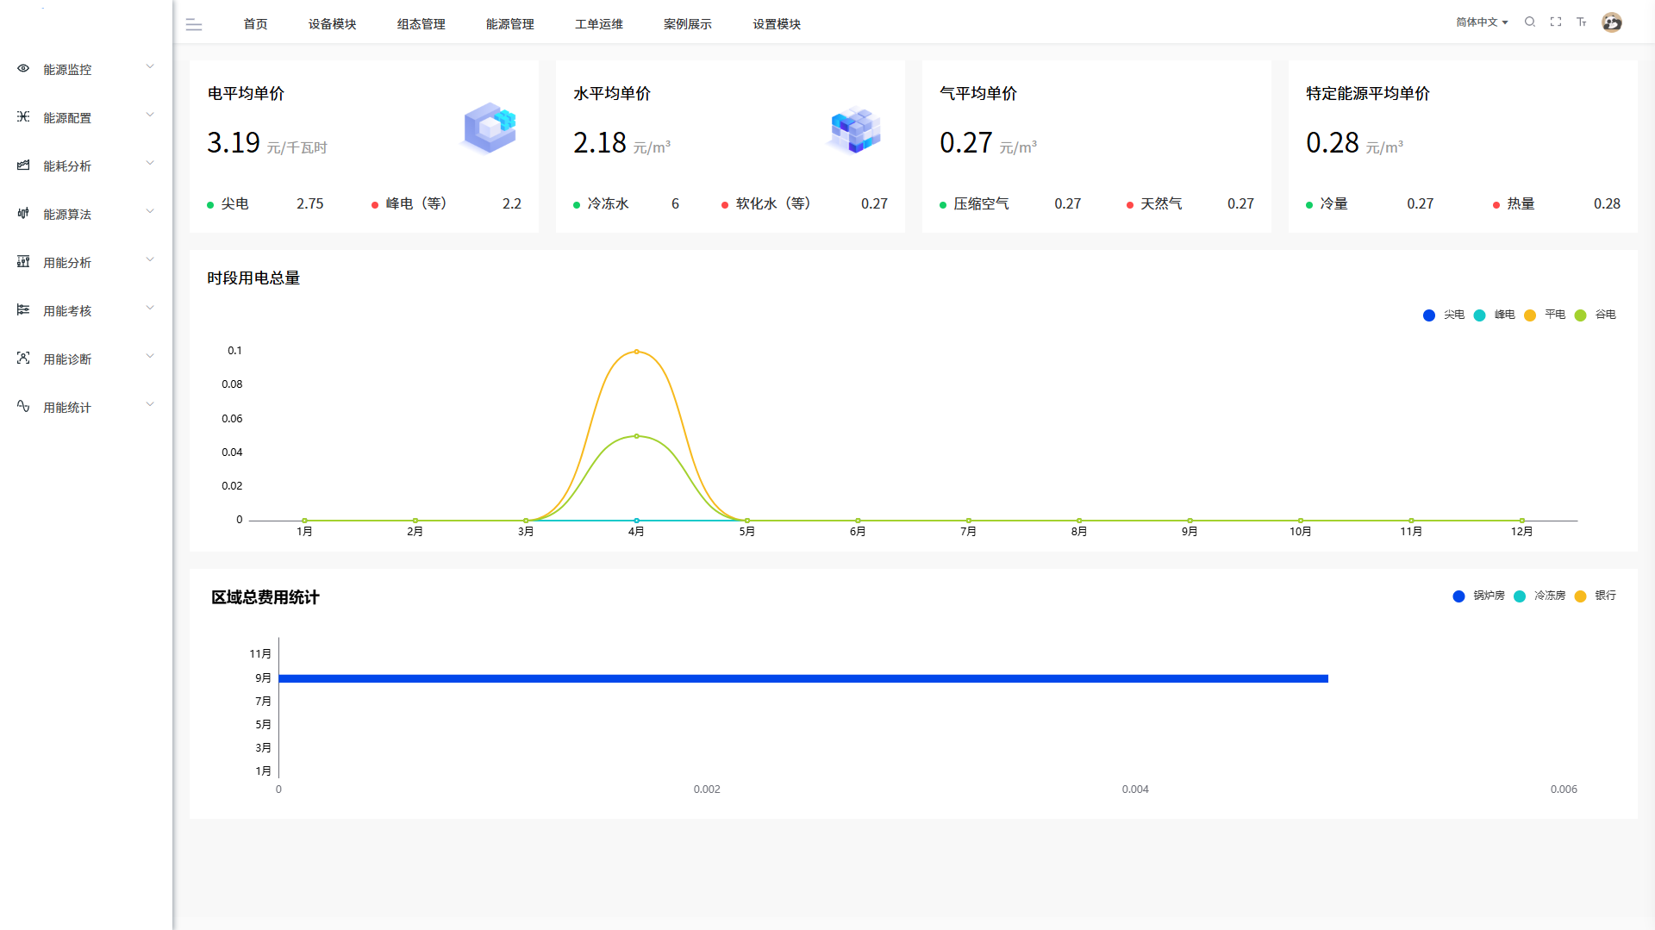Click the 用能统计 wave icon in sidebar
Viewport: 1655px width, 930px height.
tap(23, 407)
